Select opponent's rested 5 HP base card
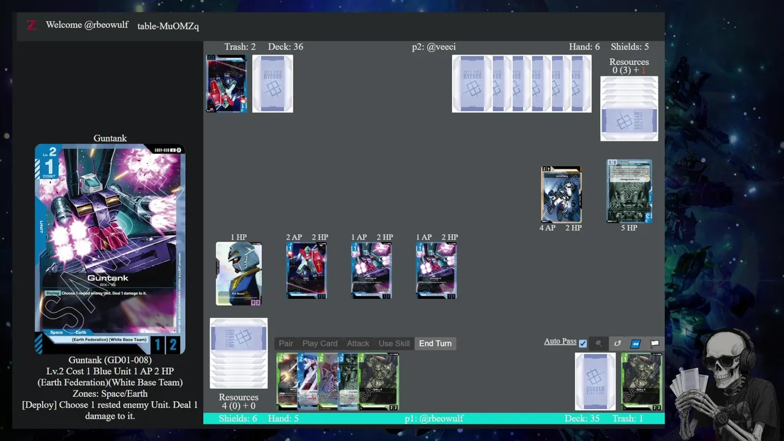Screen dimensions: 784x441 click(629, 191)
